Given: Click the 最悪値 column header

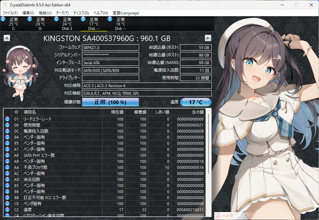Looking at the screenshot, I should pos(137,112).
